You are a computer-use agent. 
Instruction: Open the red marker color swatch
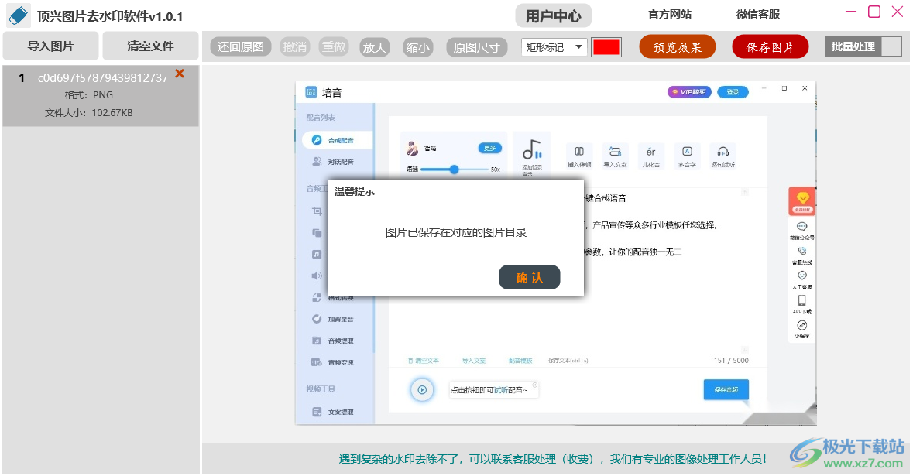(x=606, y=47)
